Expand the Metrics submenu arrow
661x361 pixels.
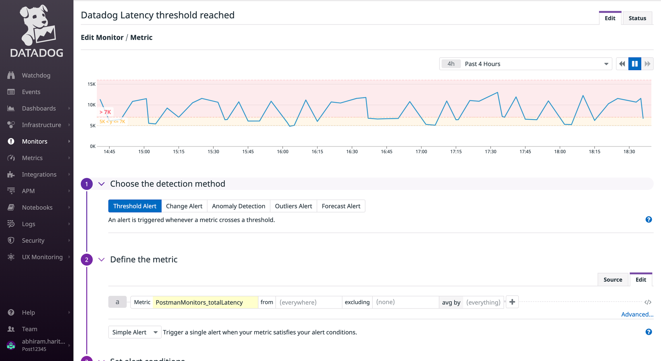pyautogui.click(x=69, y=158)
